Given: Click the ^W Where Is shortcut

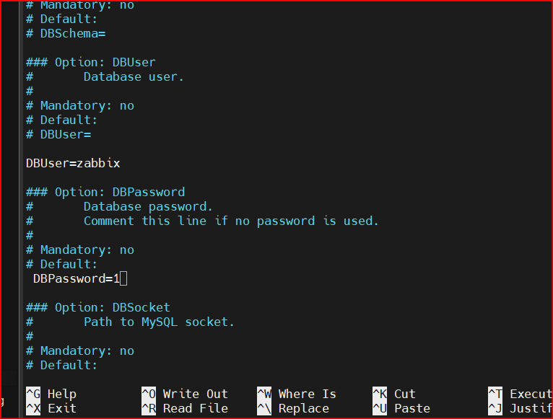Looking at the screenshot, I should tap(297, 394).
